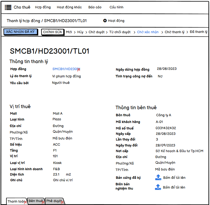Click the Nợ debt status value
The height and width of the screenshot is (205, 210).
(160, 76)
